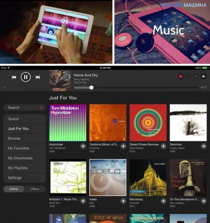Click the red circular player icon
The height and width of the screenshot is (223, 210).
(181, 76)
